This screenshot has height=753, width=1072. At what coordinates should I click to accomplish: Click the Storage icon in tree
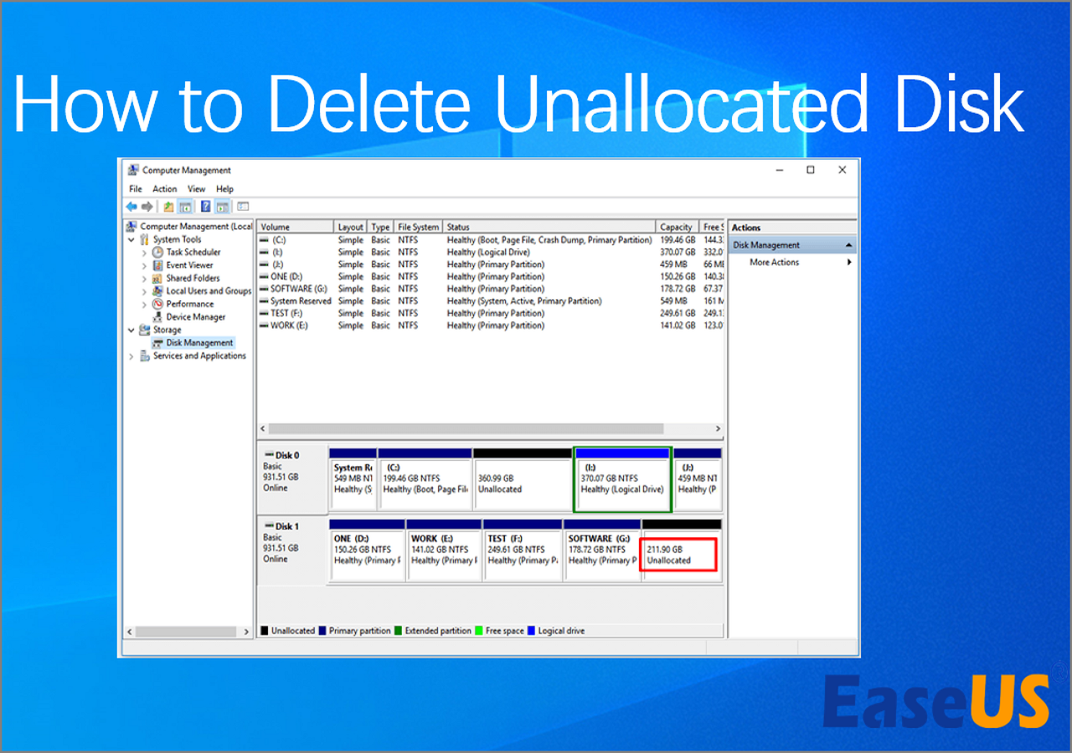(x=144, y=330)
